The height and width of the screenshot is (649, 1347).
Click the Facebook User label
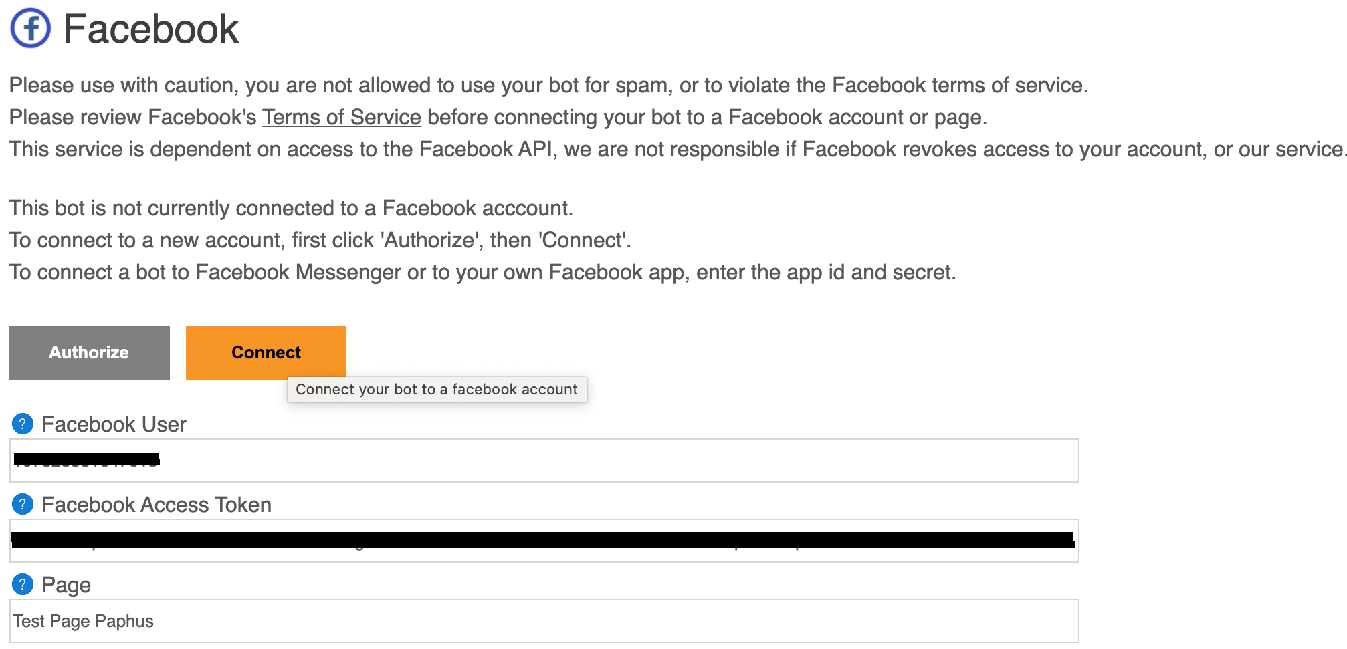click(114, 424)
